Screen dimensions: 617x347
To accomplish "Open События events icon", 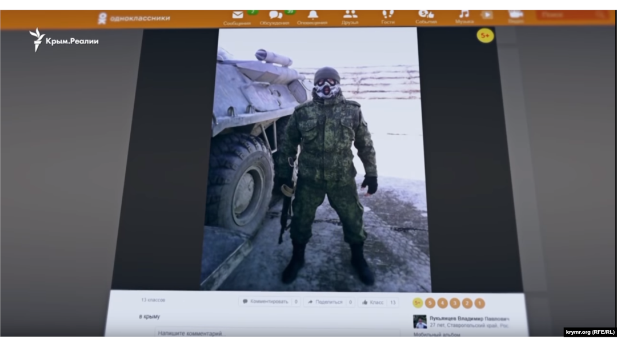I will click(x=426, y=17).
